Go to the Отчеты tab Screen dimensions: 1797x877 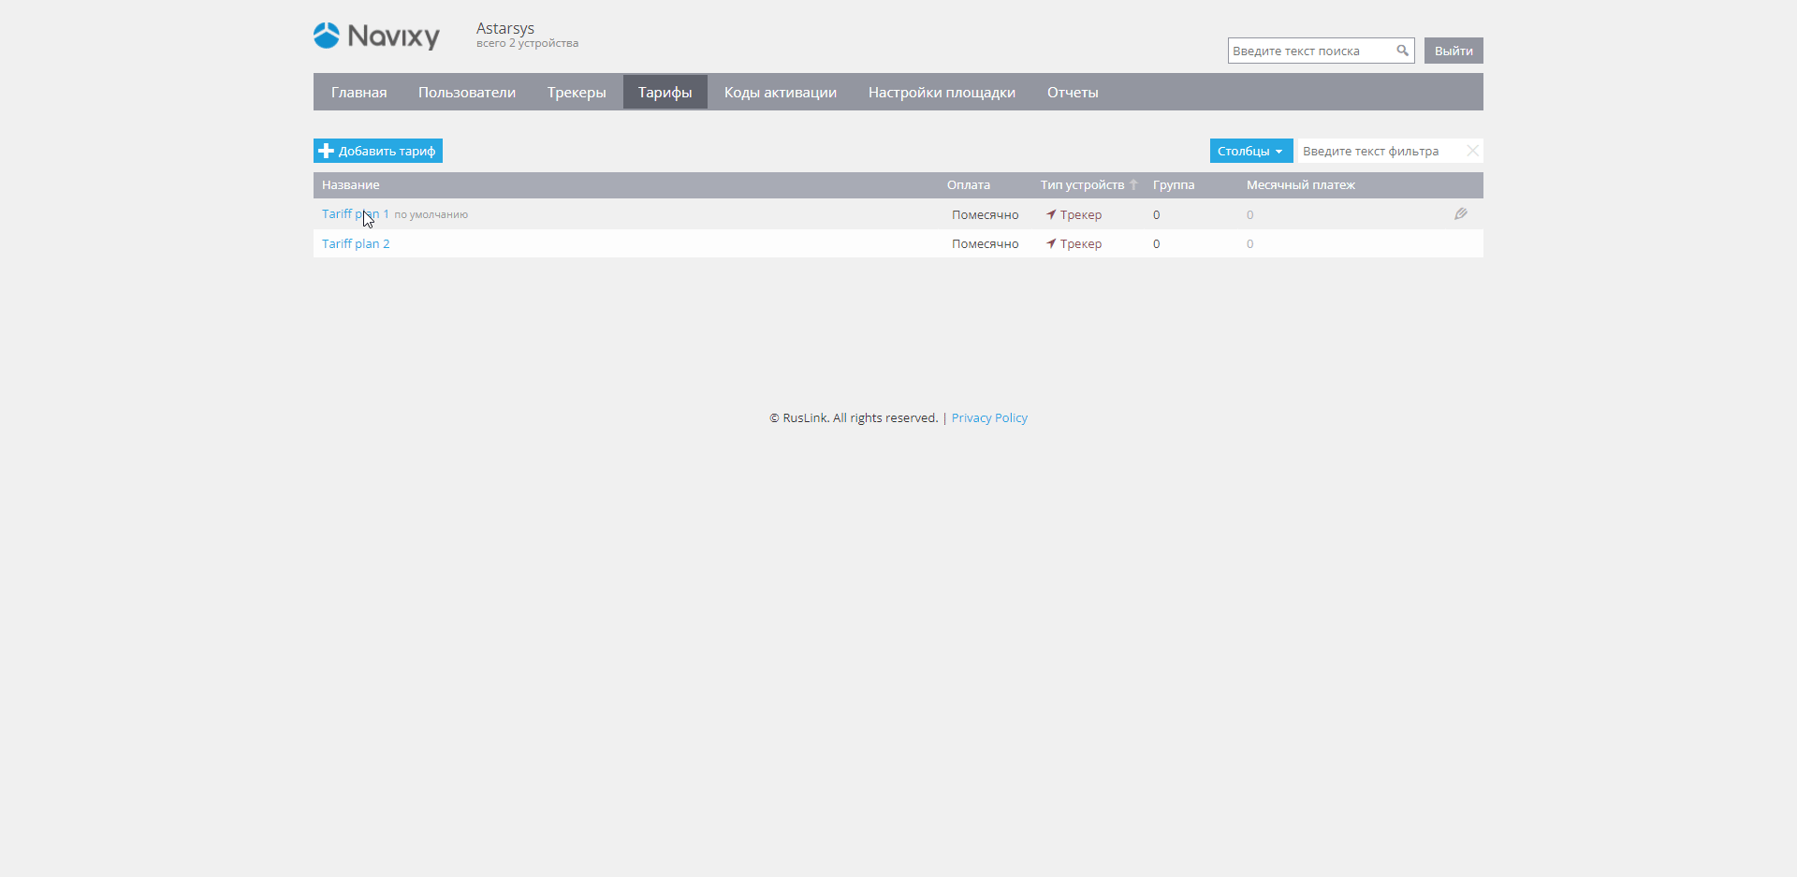pyautogui.click(x=1073, y=92)
